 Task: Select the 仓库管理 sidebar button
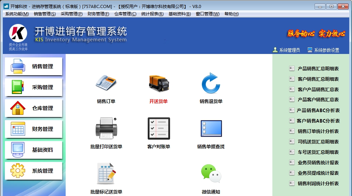coord(34,108)
